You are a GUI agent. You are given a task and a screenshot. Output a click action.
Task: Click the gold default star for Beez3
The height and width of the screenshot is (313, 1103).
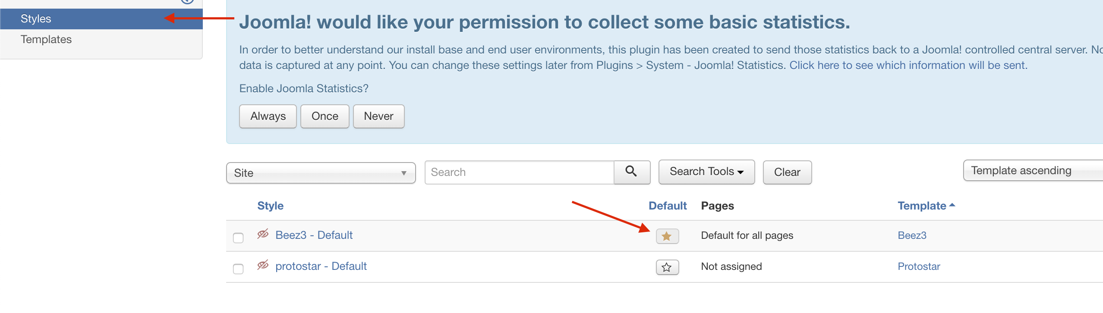667,236
